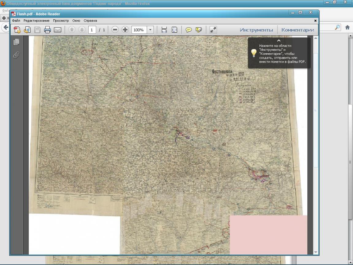The width and height of the screenshot is (353, 265).
Task: Switch to read mode with arrows icon
Action: [213, 30]
